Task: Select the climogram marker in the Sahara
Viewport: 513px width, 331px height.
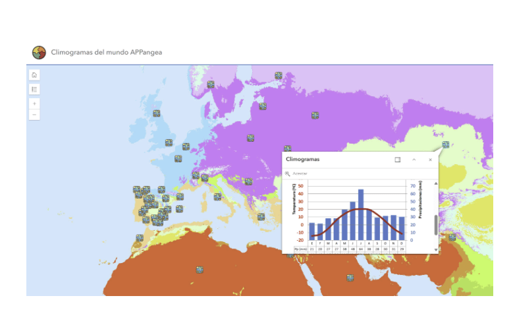Action: pos(199,269)
